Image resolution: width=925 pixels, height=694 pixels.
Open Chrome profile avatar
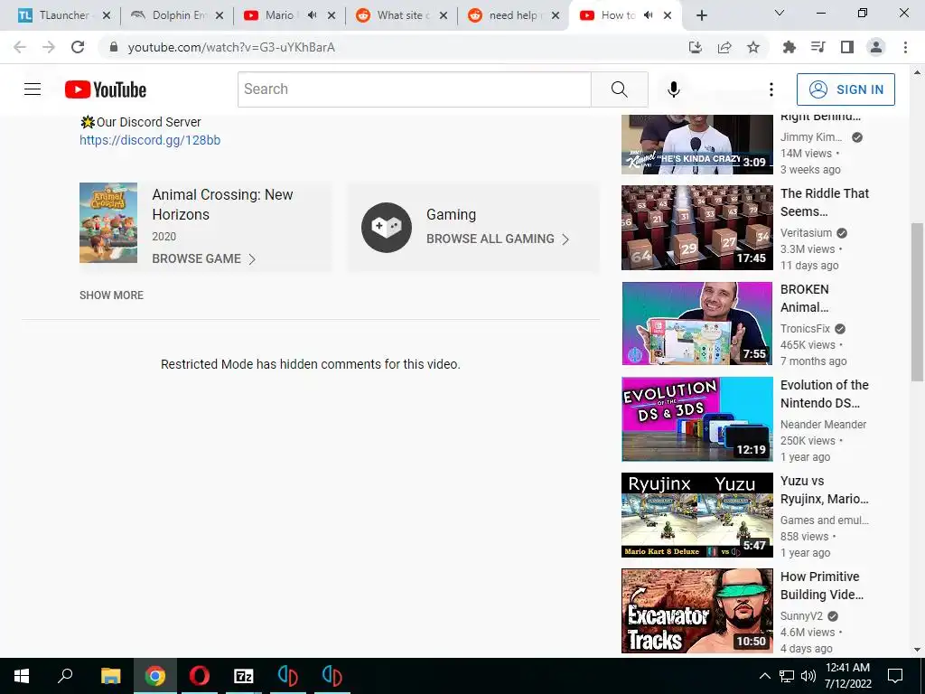point(876,47)
